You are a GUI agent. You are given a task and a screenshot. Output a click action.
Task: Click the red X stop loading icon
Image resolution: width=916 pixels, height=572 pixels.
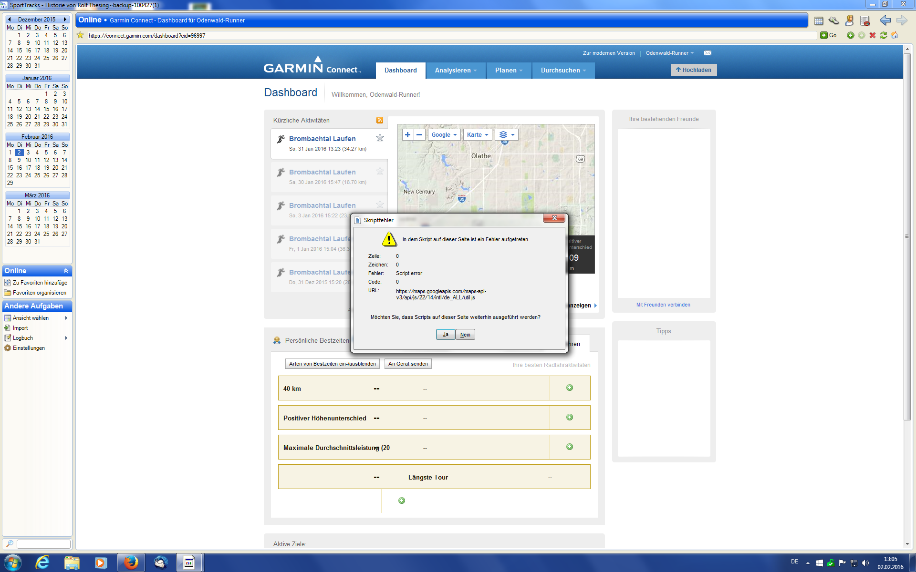click(873, 35)
